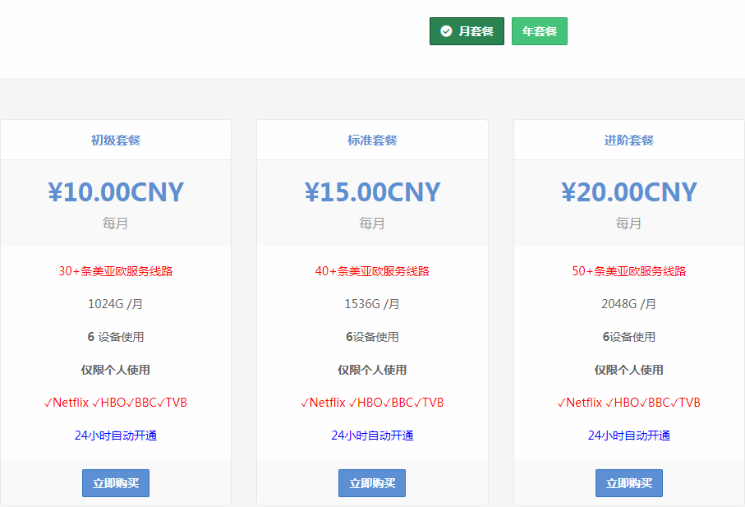Select the 初级套餐 plan title

pyautogui.click(x=116, y=141)
